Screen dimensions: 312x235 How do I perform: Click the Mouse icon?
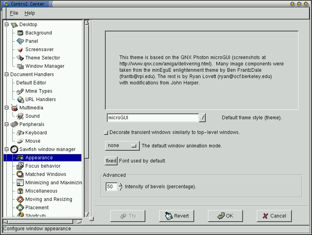pyautogui.click(x=20, y=141)
